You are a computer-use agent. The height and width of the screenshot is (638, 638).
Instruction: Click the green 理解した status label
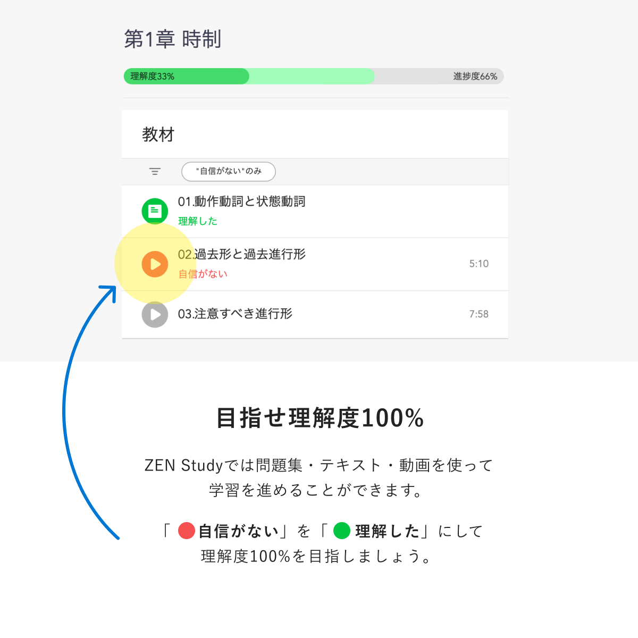198,221
